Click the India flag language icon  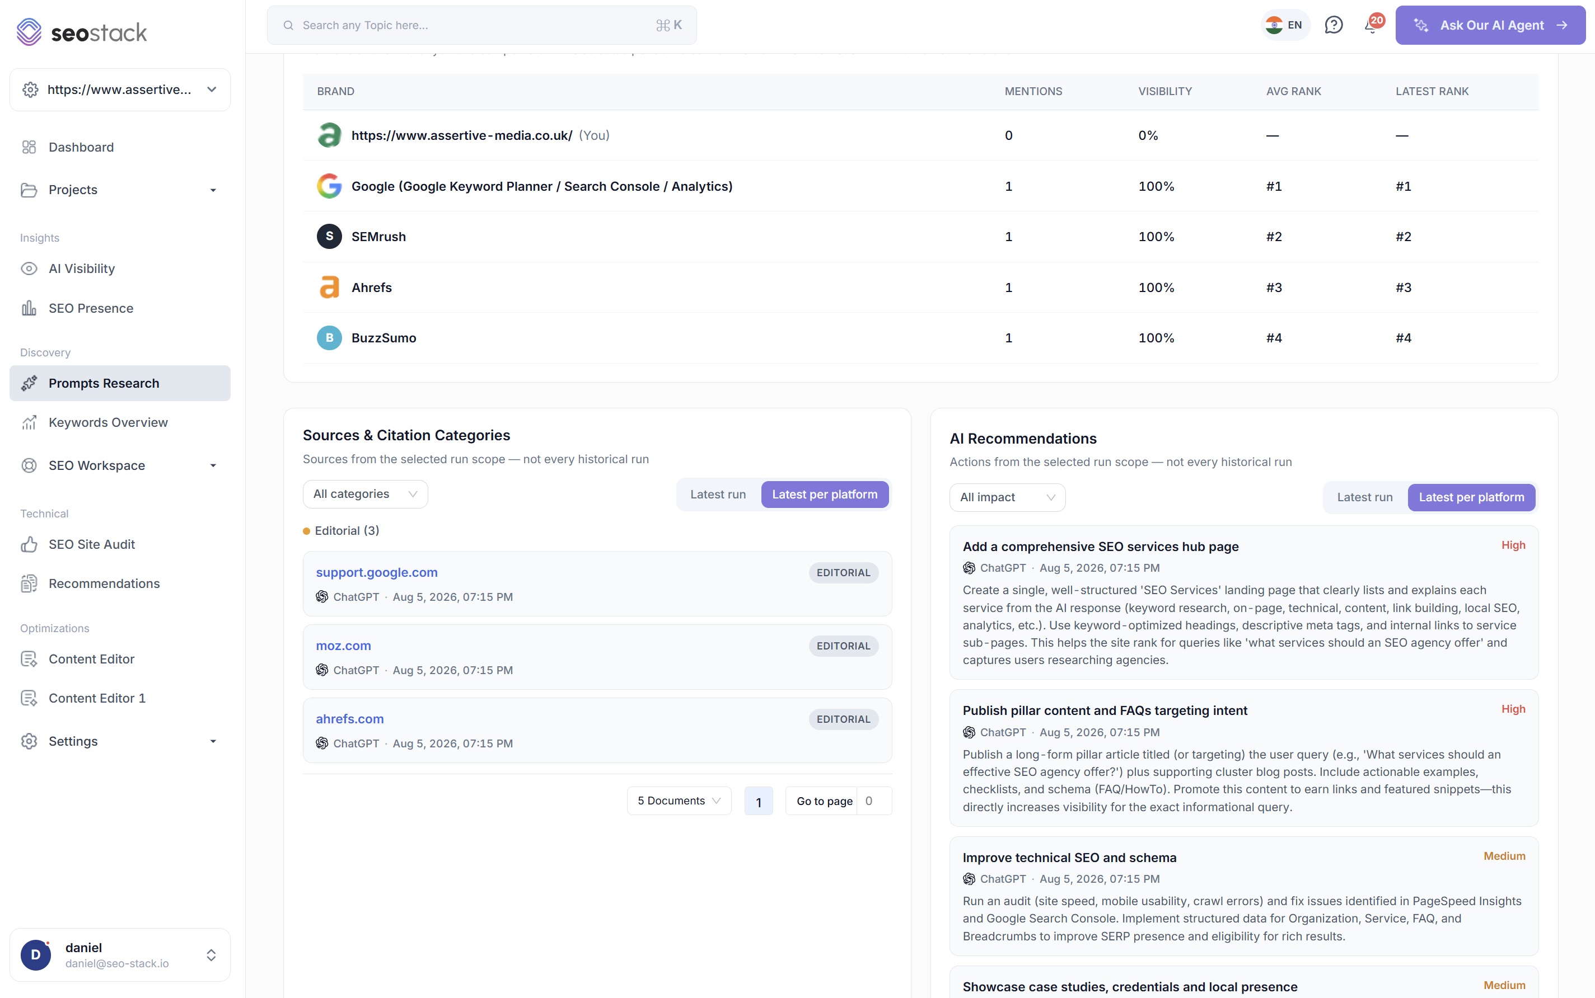1274,25
